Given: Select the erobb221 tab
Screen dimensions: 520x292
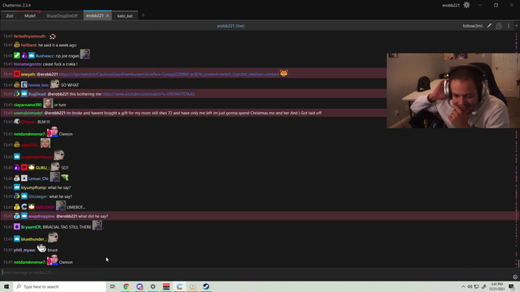Looking at the screenshot, I should pyautogui.click(x=95, y=15).
